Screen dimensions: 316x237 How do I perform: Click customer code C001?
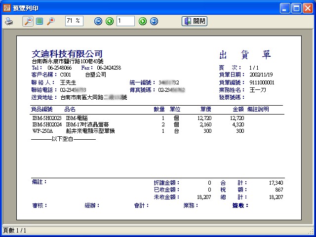pos(66,75)
